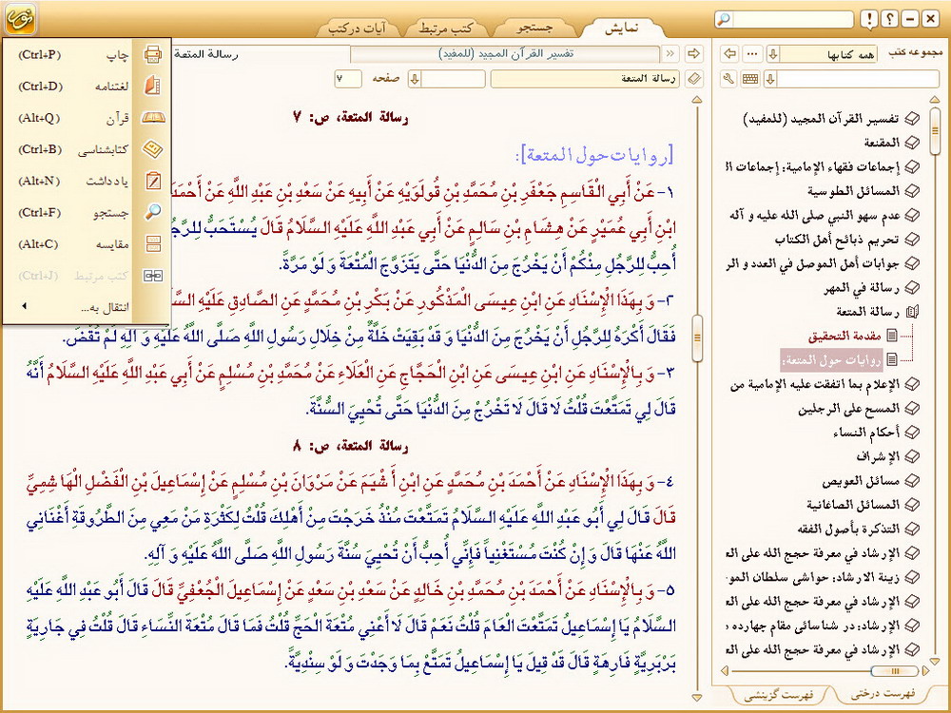
Task: Click the book tree vertical scrollbar thumb
Action: pyautogui.click(x=937, y=131)
